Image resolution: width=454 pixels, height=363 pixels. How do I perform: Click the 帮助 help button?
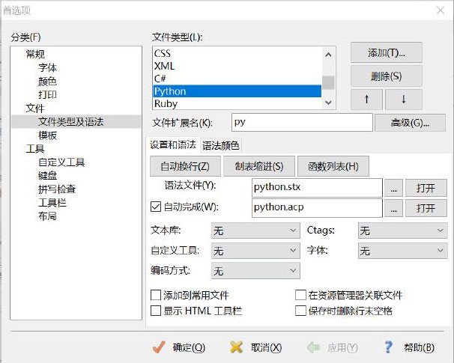(409, 347)
